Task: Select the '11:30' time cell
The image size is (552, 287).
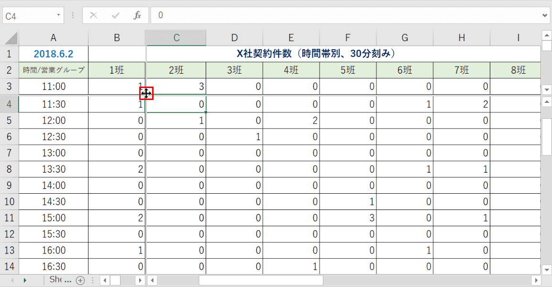Action: click(x=54, y=104)
